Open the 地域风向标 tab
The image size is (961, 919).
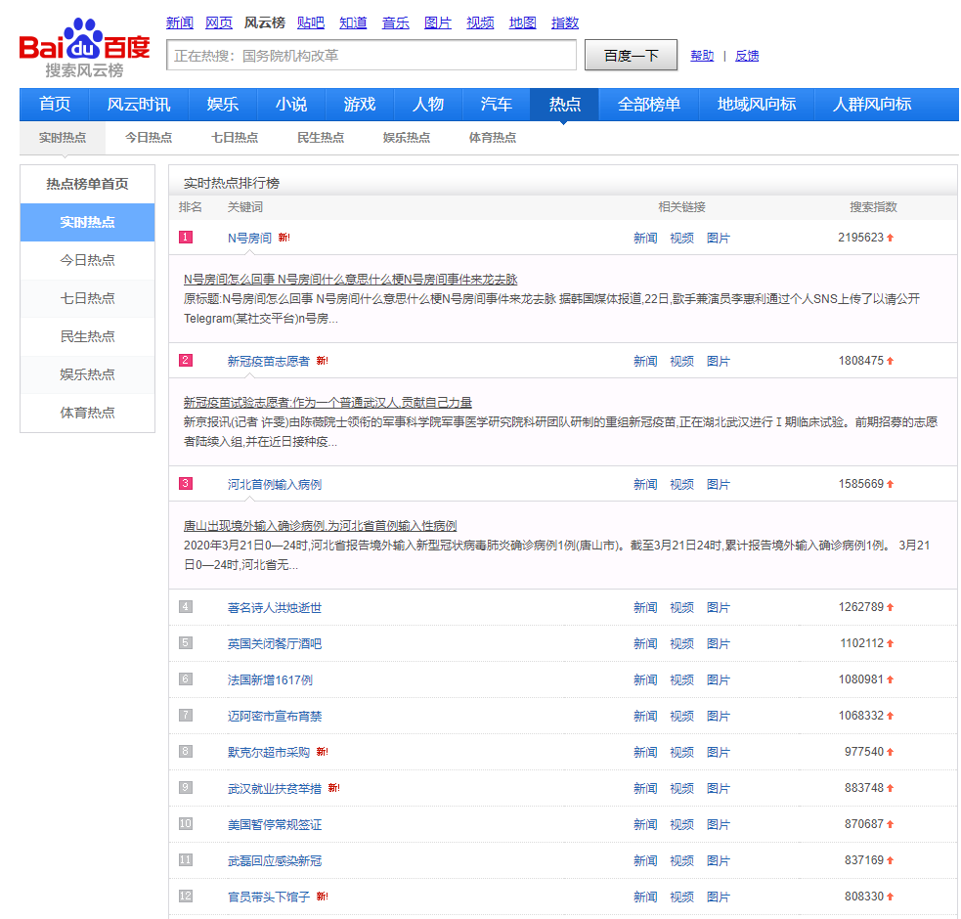(x=757, y=105)
